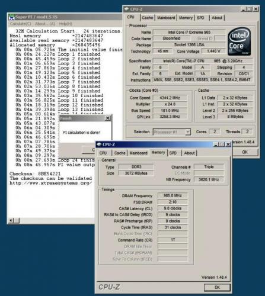
Task: Open the About tab in lower CPU-Z window
Action: click(x=189, y=153)
